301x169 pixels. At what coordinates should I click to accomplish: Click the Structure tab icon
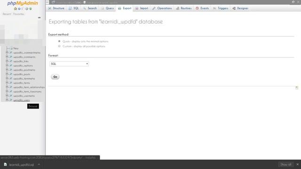click(50, 8)
